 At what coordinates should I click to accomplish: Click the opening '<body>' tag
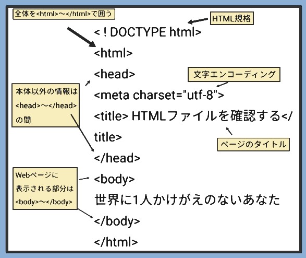pos(114,180)
